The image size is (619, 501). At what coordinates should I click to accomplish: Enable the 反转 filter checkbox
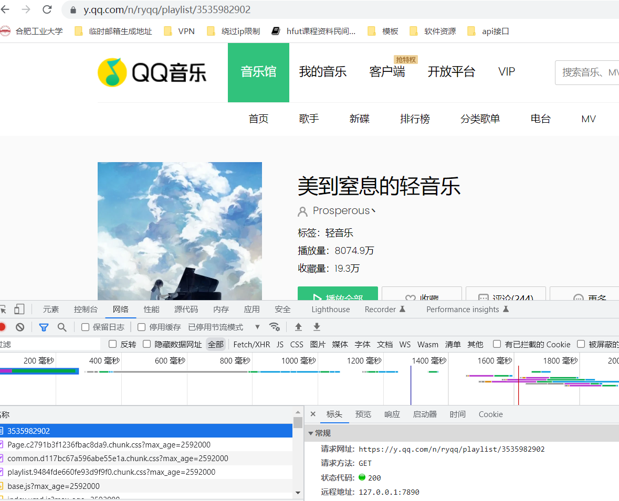click(112, 344)
